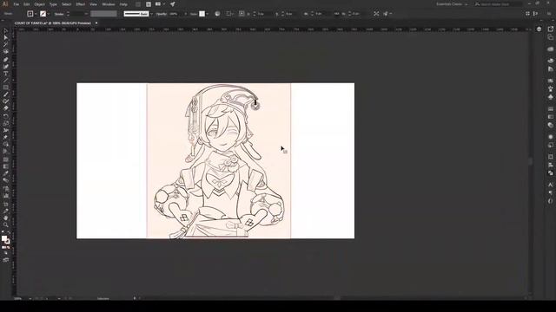The width and height of the screenshot is (556, 312).
Task: Close the COUNT OF KAMELai document tab
Action: 96,23
